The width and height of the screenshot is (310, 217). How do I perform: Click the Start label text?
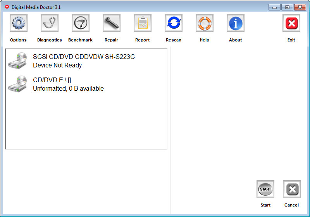265,205
